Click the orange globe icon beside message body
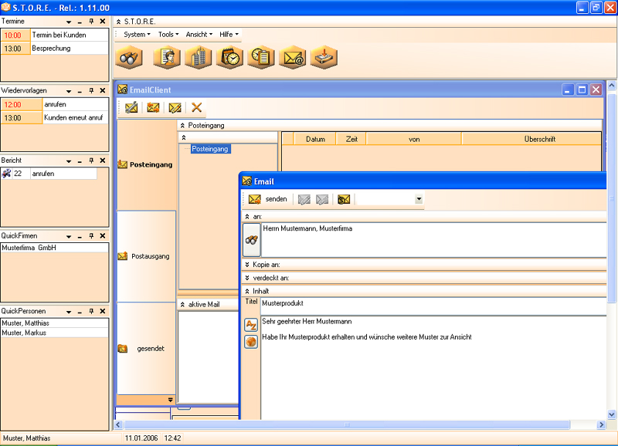The height and width of the screenshot is (446, 618). [x=251, y=342]
